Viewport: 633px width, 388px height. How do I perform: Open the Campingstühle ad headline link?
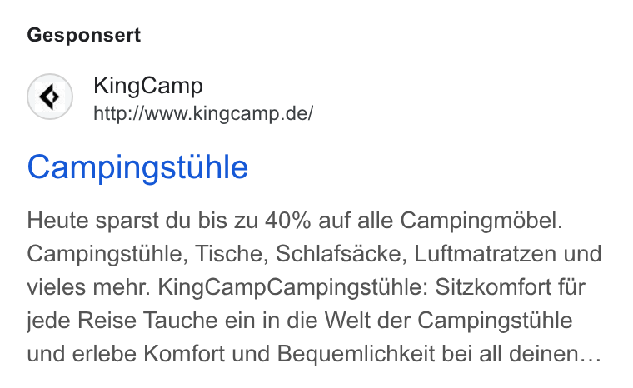pos(137,167)
